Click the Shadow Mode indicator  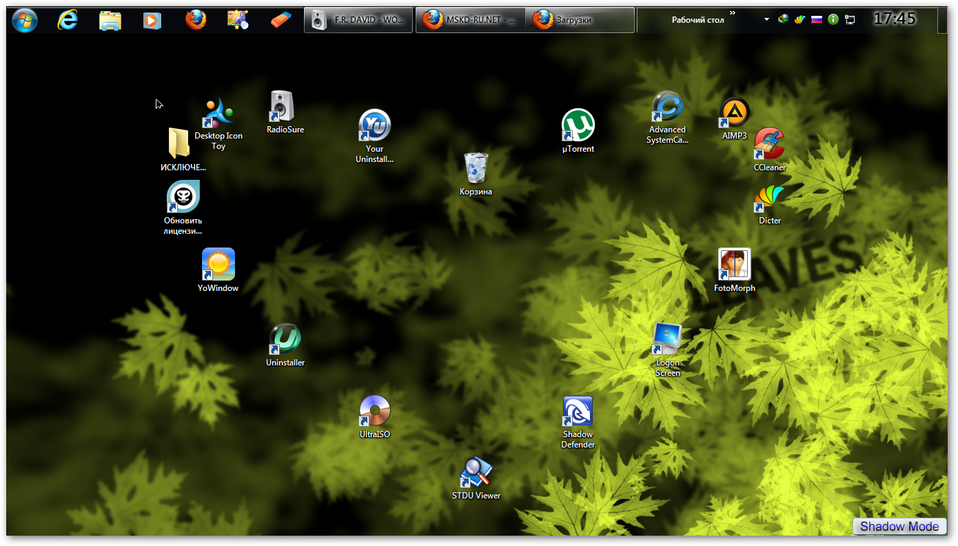click(x=899, y=527)
